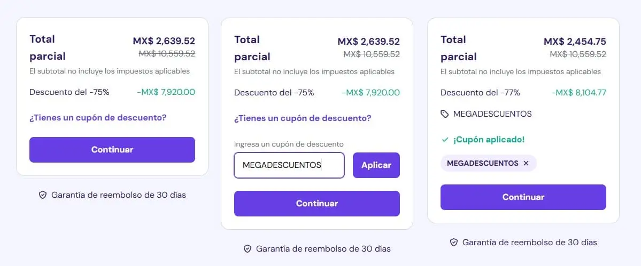The width and height of the screenshot is (641, 266).
Task: Click the -MX$ 8,104.77 discount amount
Action: [578, 92]
